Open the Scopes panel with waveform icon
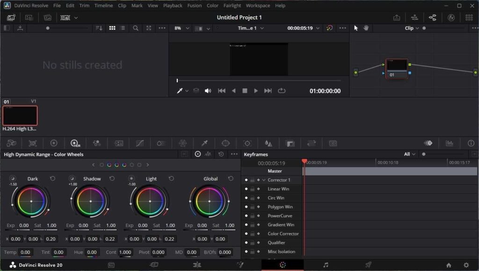Viewport: 479px width, 271px height. [450, 143]
